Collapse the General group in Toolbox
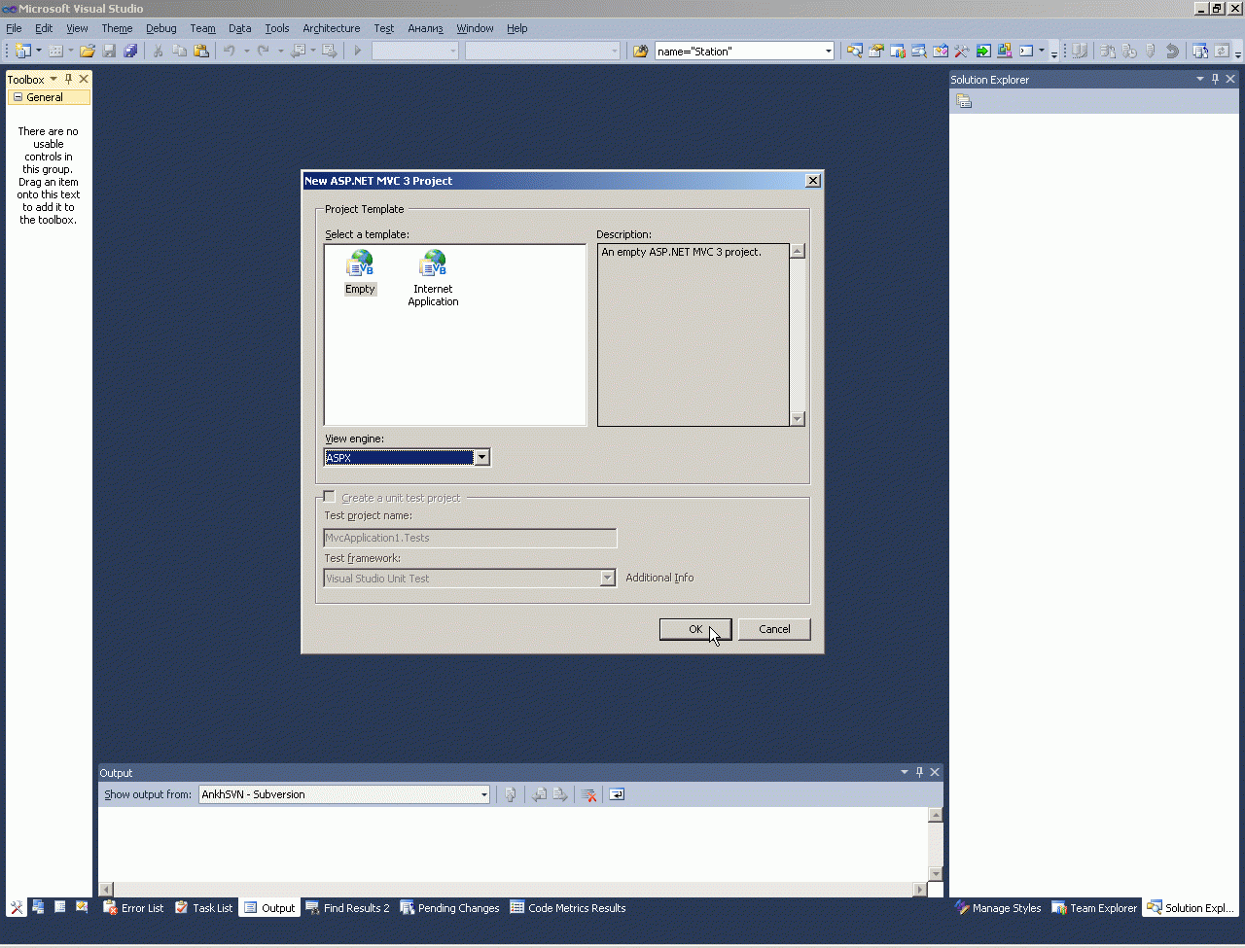This screenshot has width=1245, height=948. click(18, 97)
